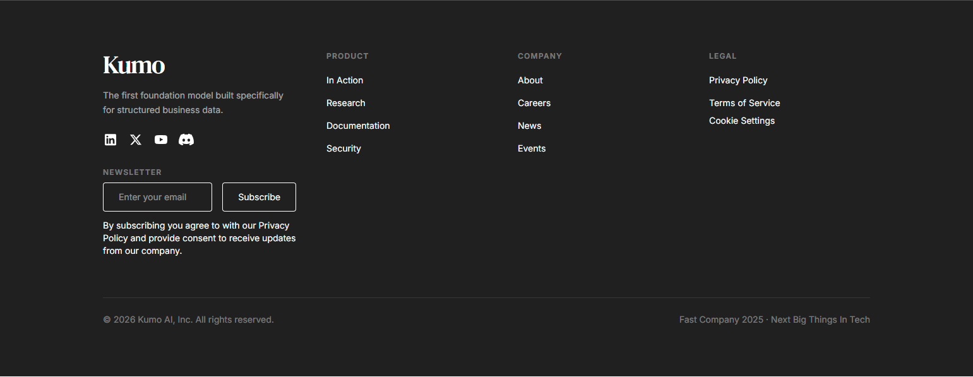
Task: Open the In Action page
Action: (x=345, y=80)
